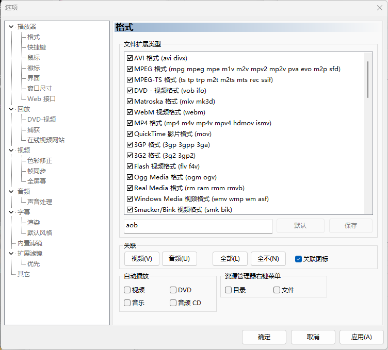Uncheck the Ogg Media 格式 checkbox

[130, 177]
